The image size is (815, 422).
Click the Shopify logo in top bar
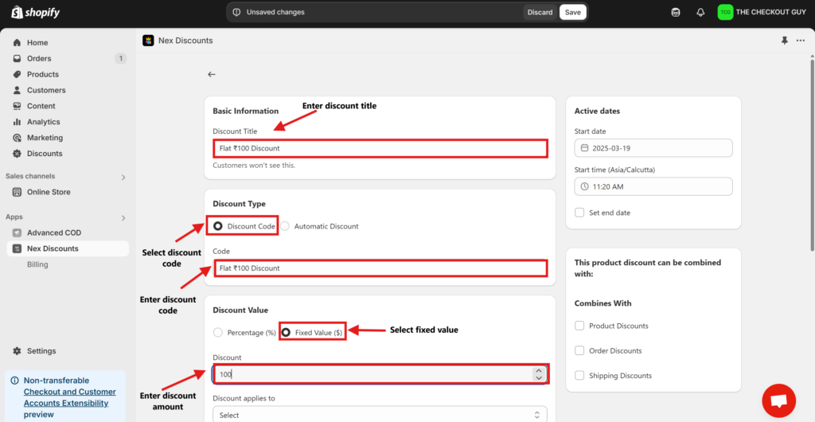click(x=36, y=12)
